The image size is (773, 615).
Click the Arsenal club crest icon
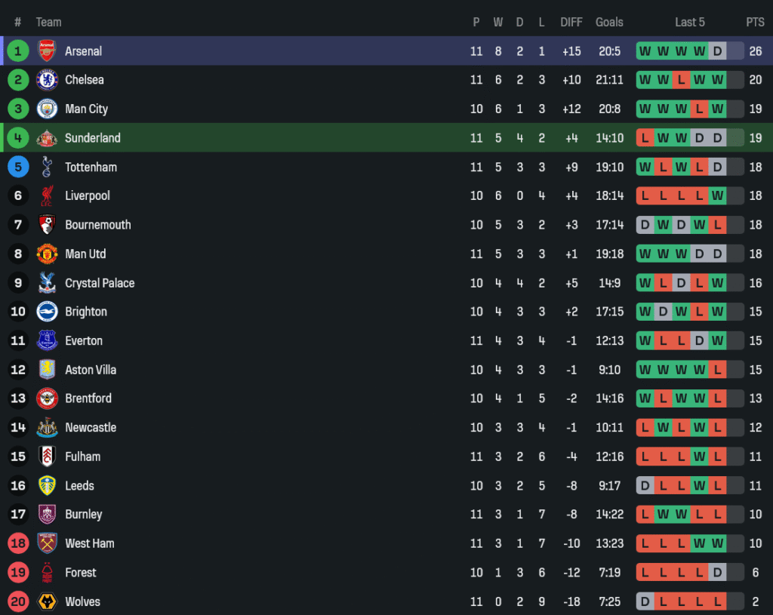click(x=47, y=51)
